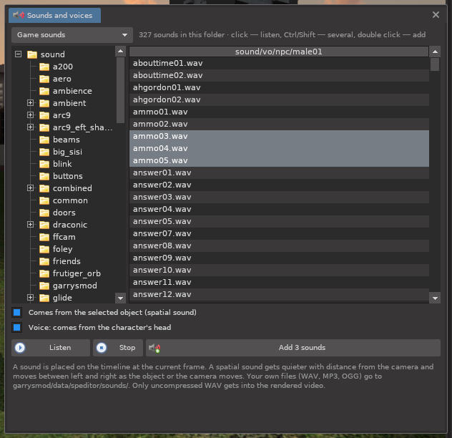Image resolution: width=452 pixels, height=438 pixels.
Task: Click the Add 3 sounds button
Action: click(x=293, y=348)
